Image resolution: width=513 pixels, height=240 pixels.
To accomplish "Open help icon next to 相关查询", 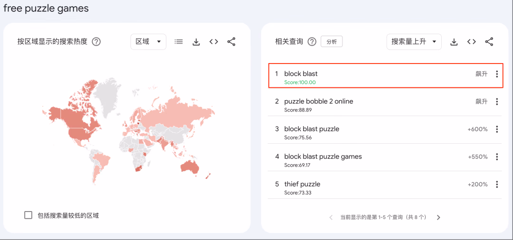I will tap(312, 42).
